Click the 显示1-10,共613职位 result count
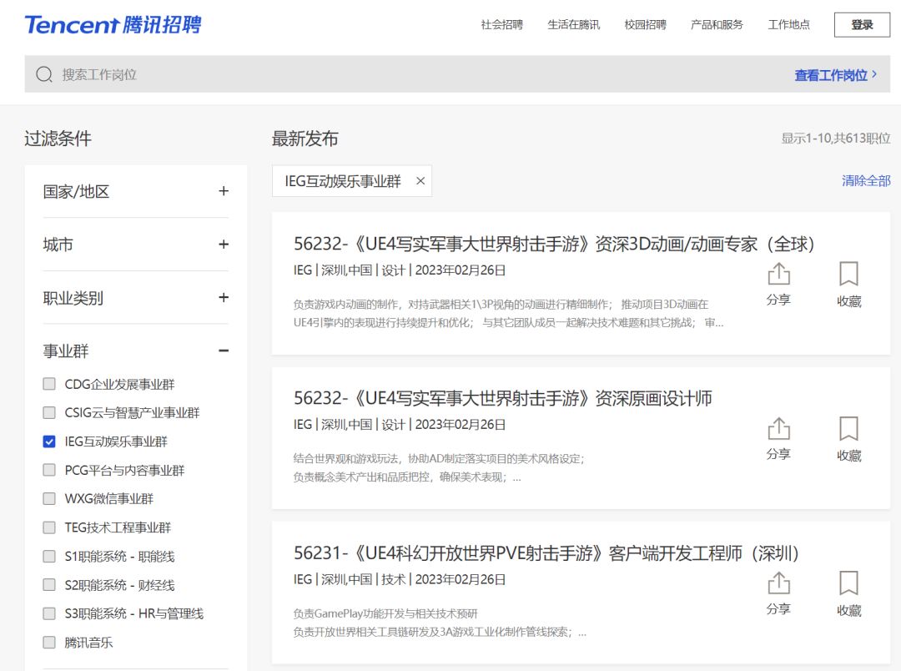The height and width of the screenshot is (671, 901). point(835,138)
